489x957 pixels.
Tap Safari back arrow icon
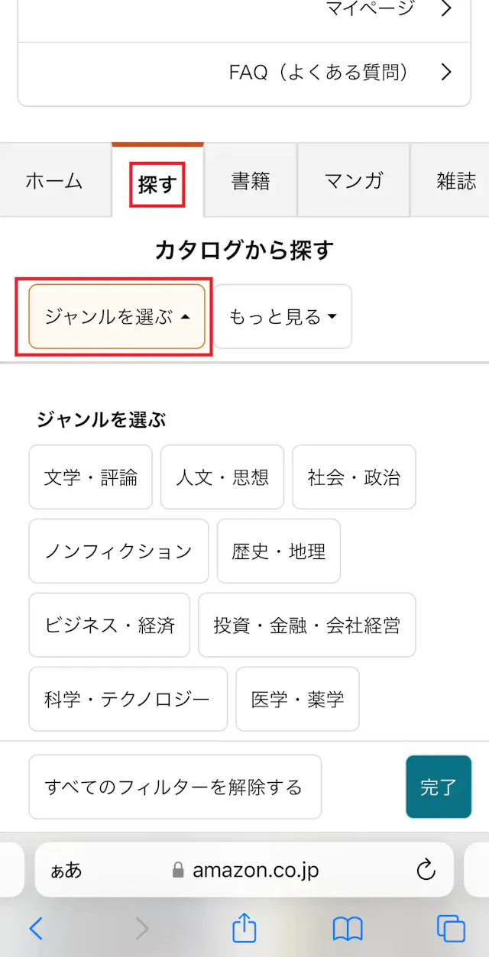(36, 928)
